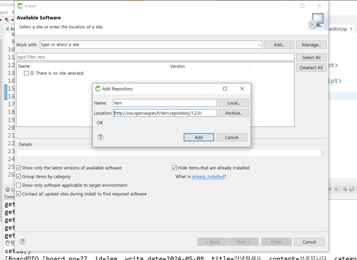The image size is (357, 260).
Task: Toggle the Console Scroll Lock icon
Action: [x=352, y=189]
